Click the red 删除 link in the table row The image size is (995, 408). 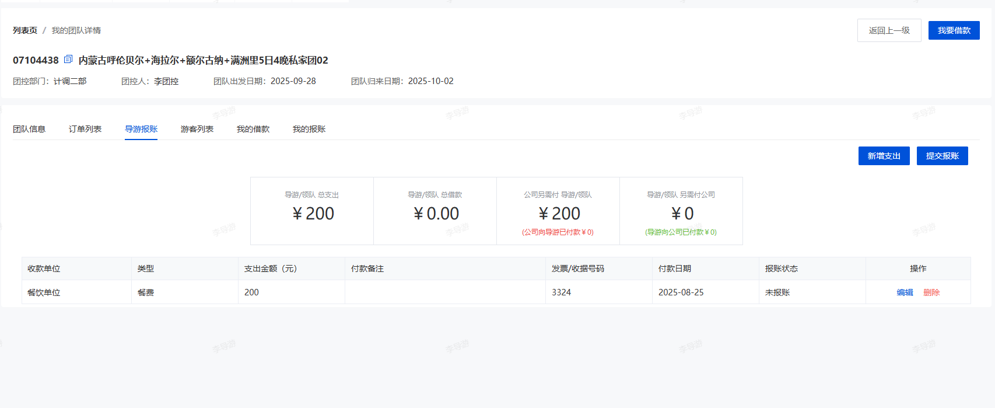pos(931,292)
